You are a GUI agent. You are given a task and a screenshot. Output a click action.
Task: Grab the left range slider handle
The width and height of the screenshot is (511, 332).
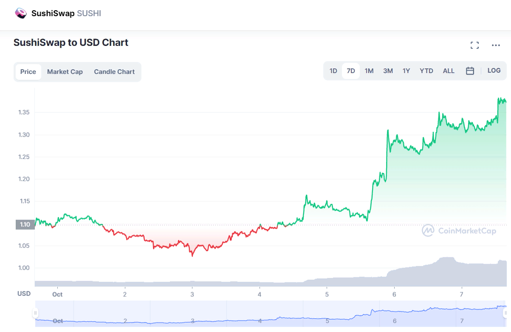click(35, 313)
